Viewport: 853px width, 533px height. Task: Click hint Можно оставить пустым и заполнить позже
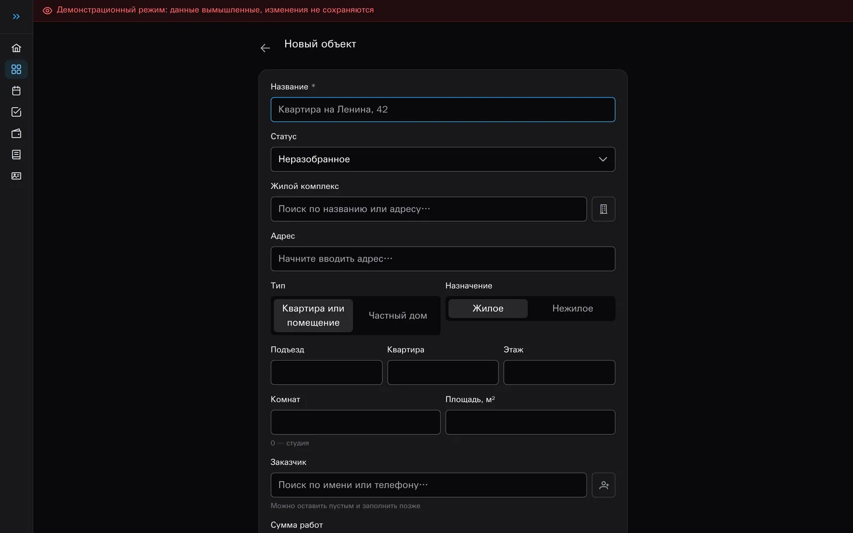click(x=345, y=506)
